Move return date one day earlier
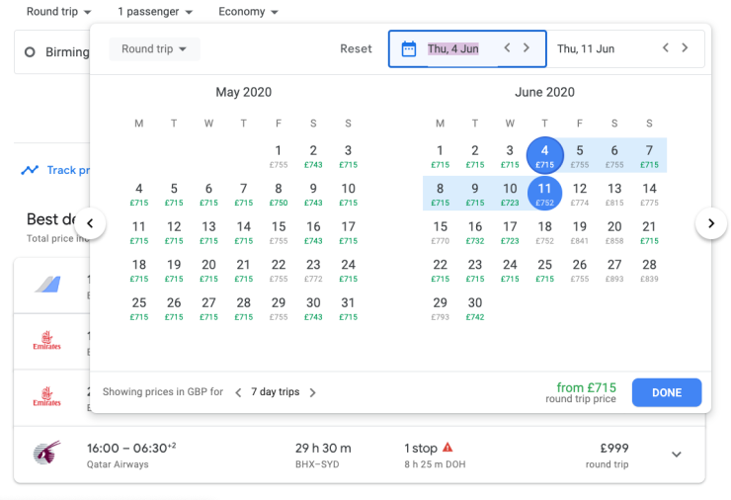Viewport: 731px width, 500px height. coord(666,47)
